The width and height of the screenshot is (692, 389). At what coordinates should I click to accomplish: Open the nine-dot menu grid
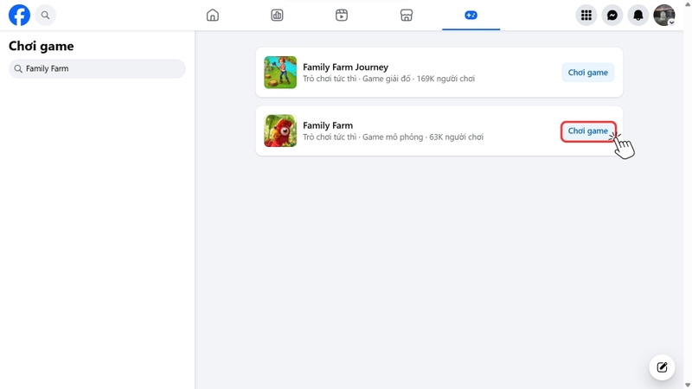[x=586, y=15]
